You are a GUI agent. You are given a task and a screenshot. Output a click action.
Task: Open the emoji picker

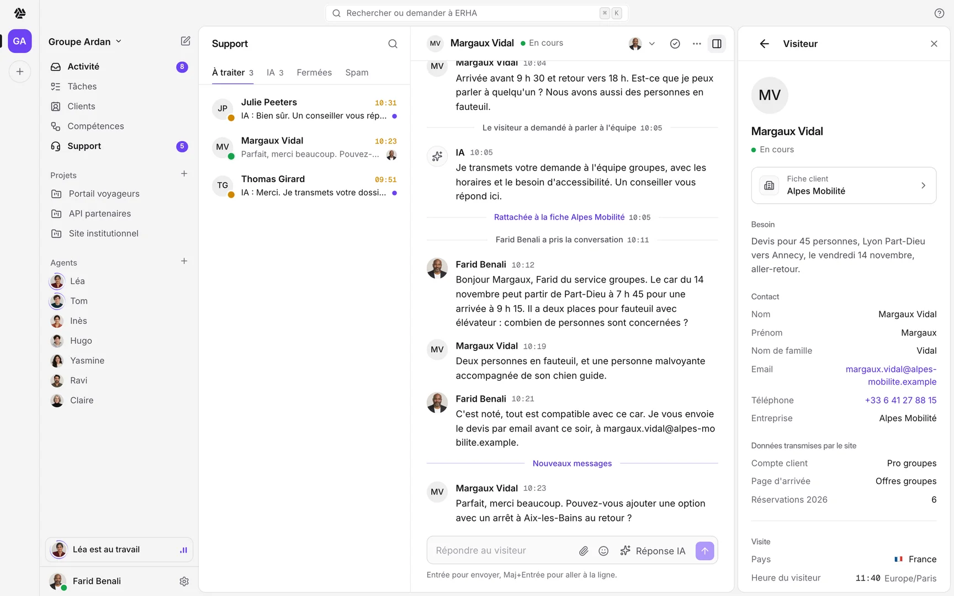(603, 551)
